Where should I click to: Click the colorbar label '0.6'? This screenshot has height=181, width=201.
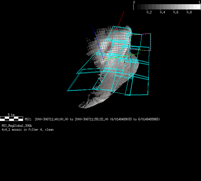pyautogui.click(x=176, y=12)
